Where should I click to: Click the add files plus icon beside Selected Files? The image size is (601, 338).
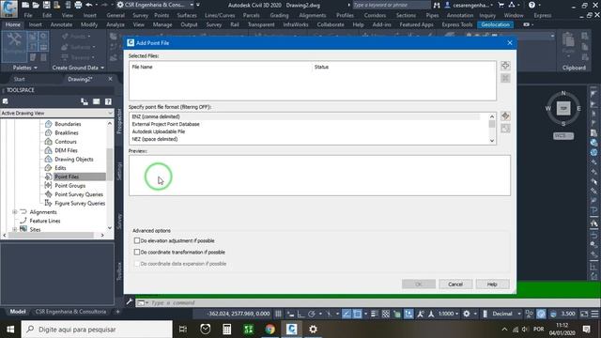[x=505, y=66]
